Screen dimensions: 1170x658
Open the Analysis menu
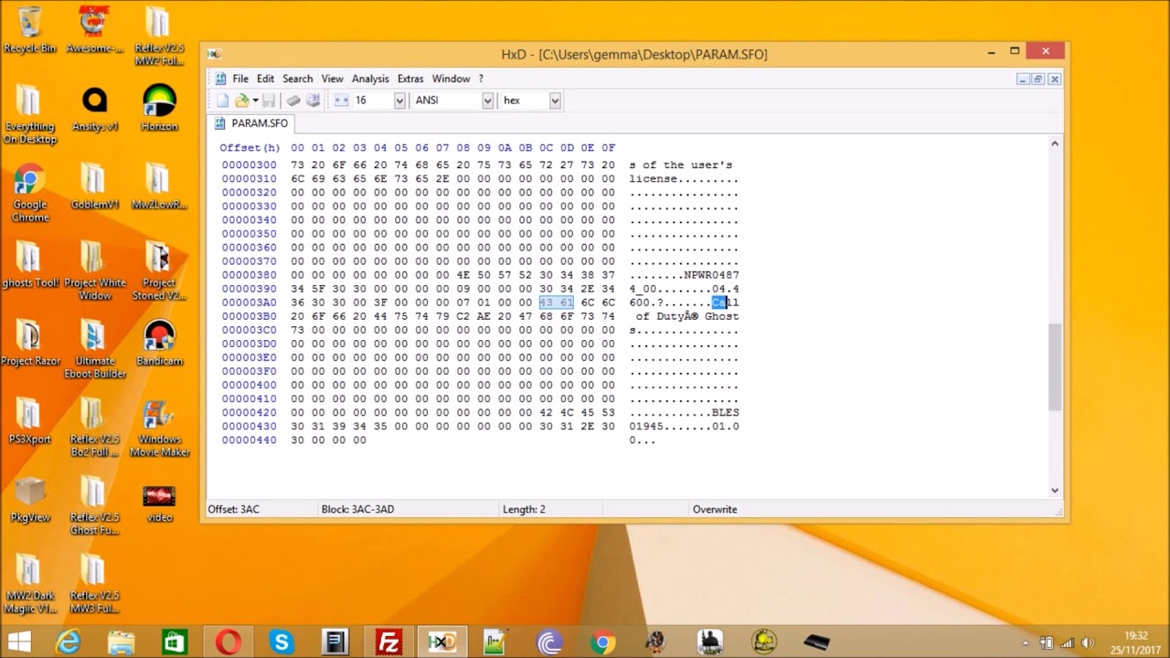(x=370, y=79)
